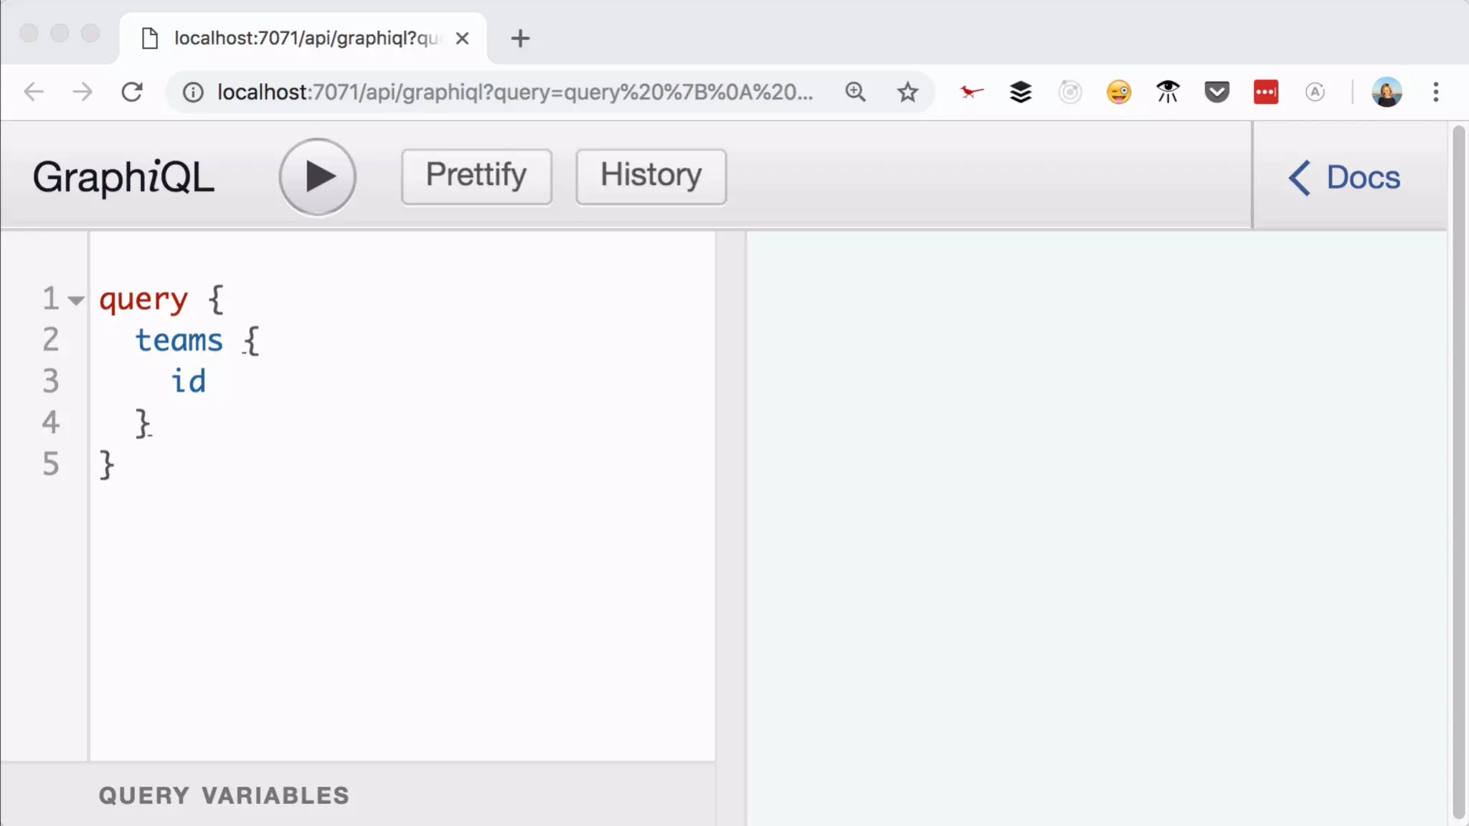View site information icon in address bar
This screenshot has height=826, width=1469.
click(193, 92)
